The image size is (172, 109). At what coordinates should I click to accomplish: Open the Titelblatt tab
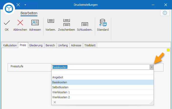(90, 45)
